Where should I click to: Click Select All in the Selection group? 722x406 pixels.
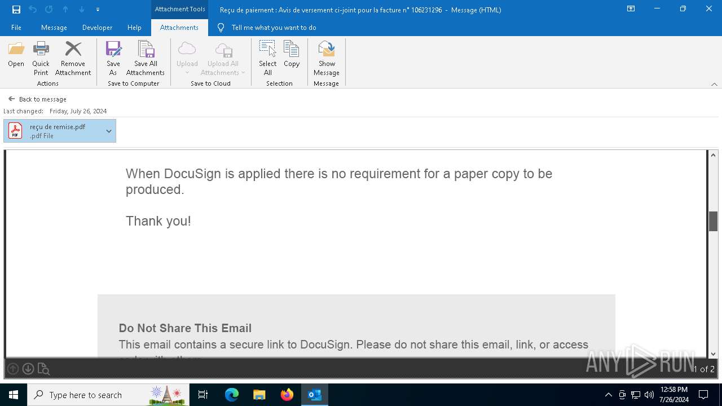(x=268, y=59)
